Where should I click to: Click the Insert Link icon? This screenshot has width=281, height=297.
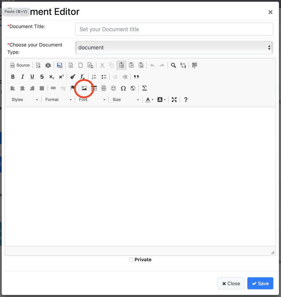[53, 88]
